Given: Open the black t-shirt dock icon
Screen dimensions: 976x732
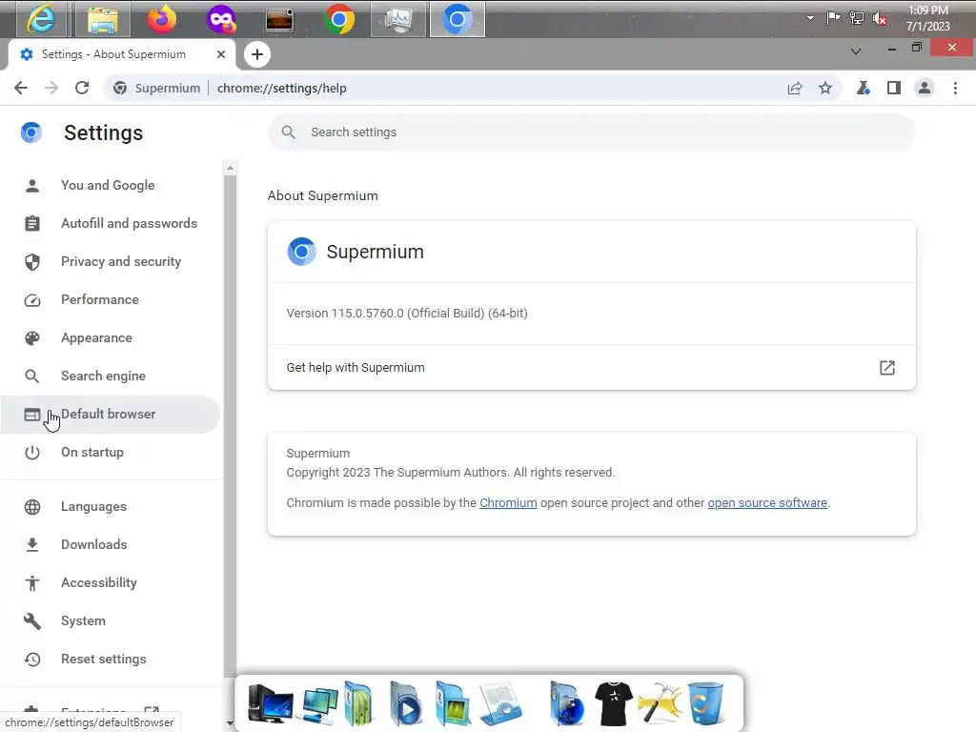Looking at the screenshot, I should 614,703.
